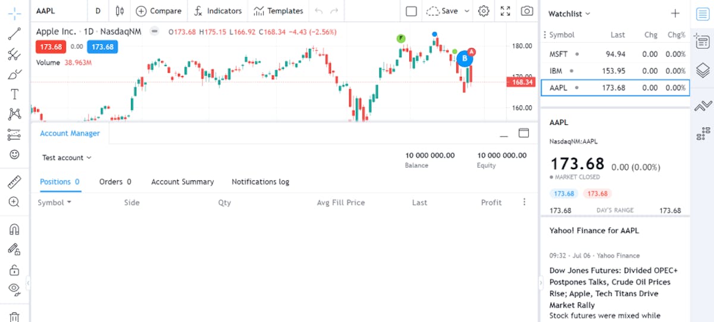Open the Compare symbol dialog
Image resolution: width=714 pixels, height=322 pixels.
[159, 11]
